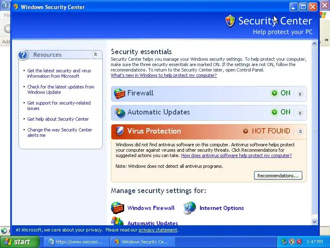Click the red security alert shield tray icon

coord(299,242)
